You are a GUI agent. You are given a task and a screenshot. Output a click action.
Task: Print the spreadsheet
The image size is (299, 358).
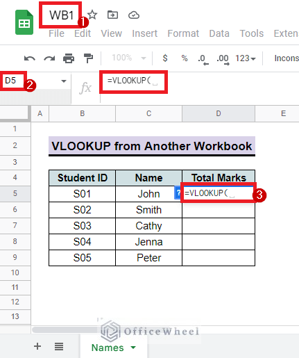(x=69, y=58)
